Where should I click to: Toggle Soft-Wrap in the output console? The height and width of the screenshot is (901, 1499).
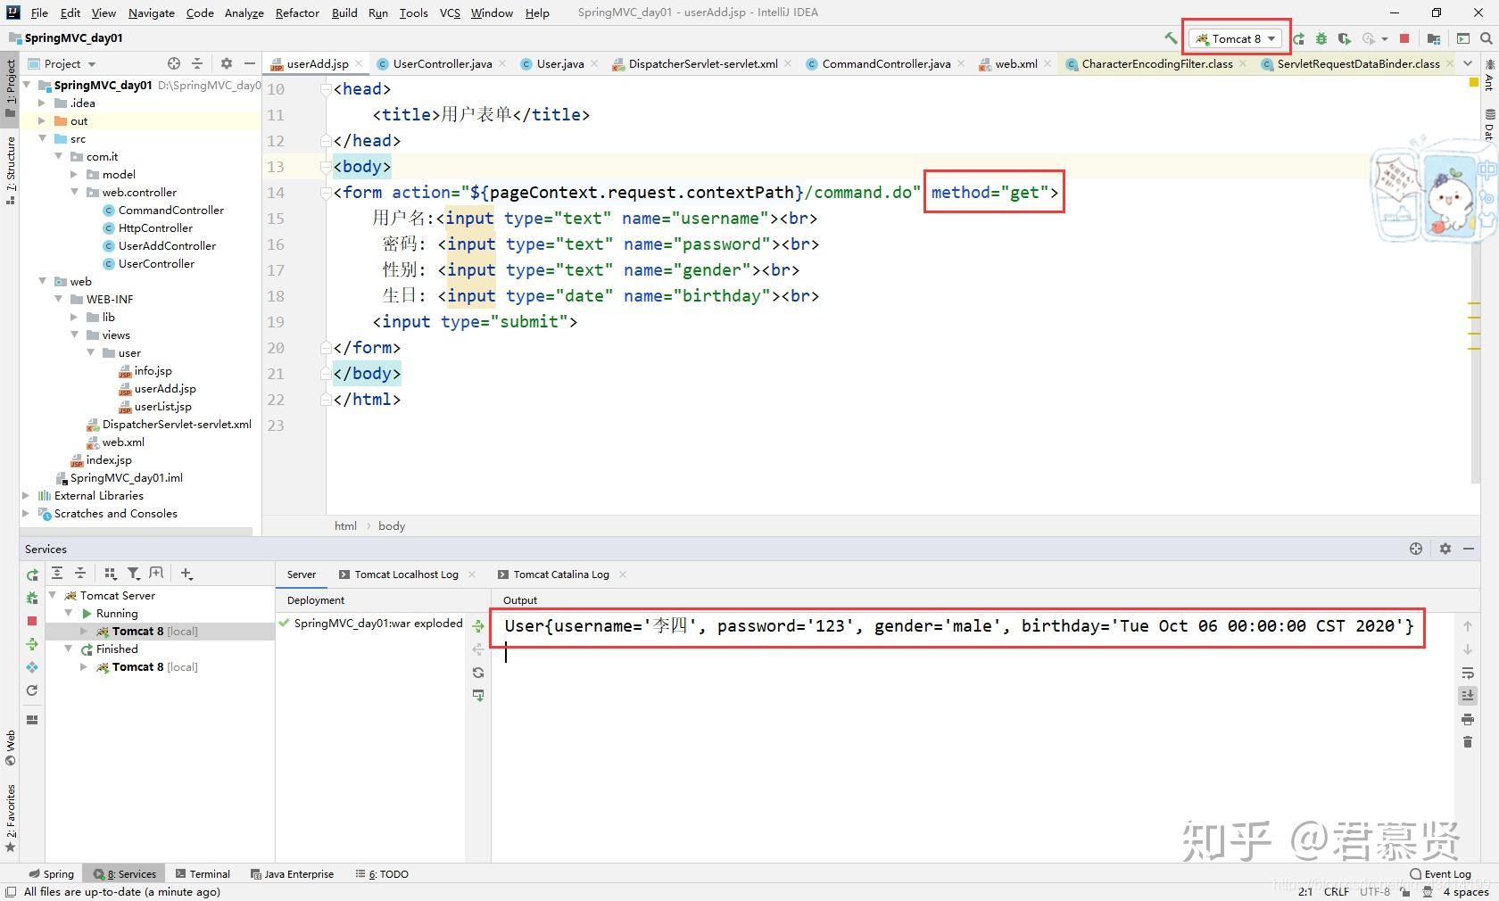coord(1468,673)
